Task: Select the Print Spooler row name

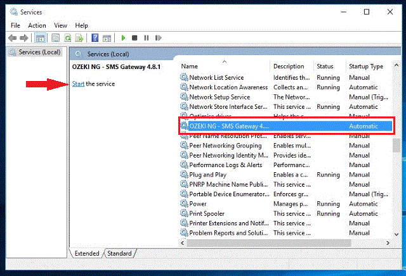Action: pos(207,214)
